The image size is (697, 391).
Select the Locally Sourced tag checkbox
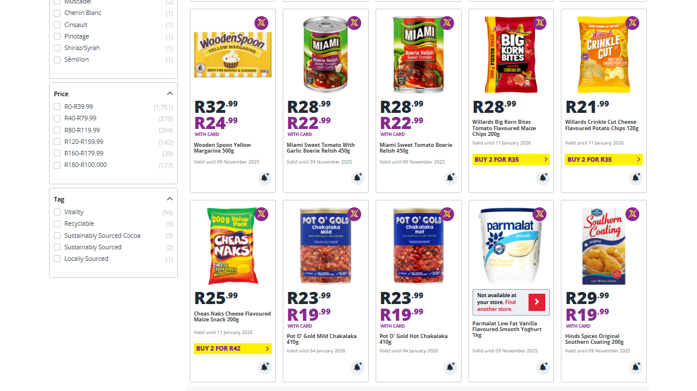tap(57, 259)
